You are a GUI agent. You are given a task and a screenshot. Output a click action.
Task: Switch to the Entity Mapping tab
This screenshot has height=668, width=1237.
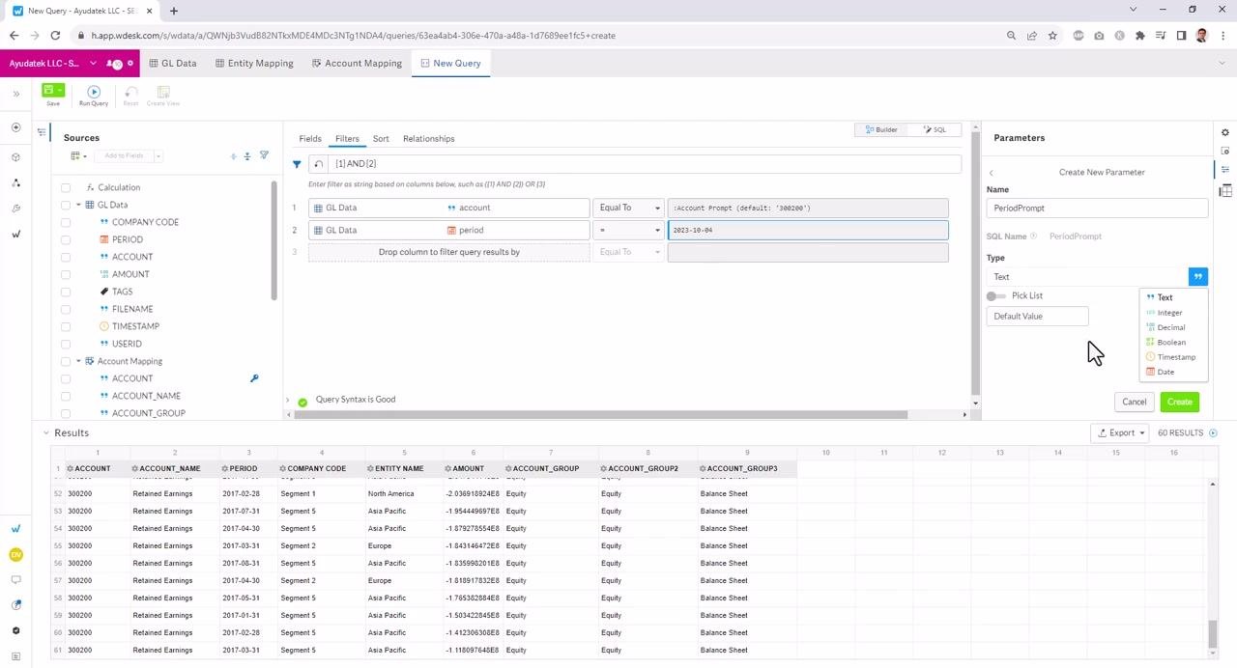tap(255, 64)
